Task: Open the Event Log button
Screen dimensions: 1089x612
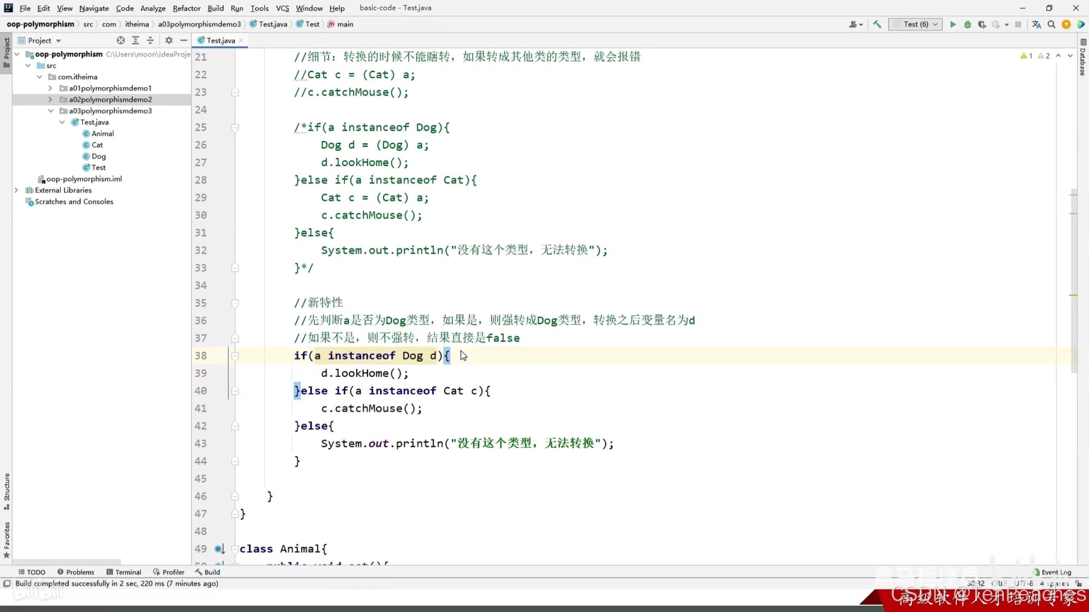Action: click(x=1053, y=572)
